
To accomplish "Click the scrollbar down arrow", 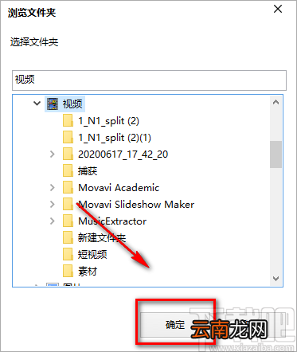I will click(276, 279).
